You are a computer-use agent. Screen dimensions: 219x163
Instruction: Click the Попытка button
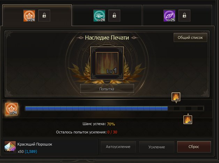pos(107,89)
